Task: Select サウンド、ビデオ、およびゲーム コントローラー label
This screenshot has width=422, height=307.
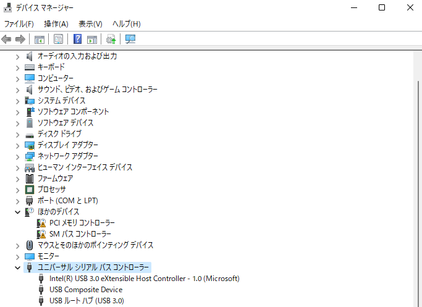Action: point(98,90)
